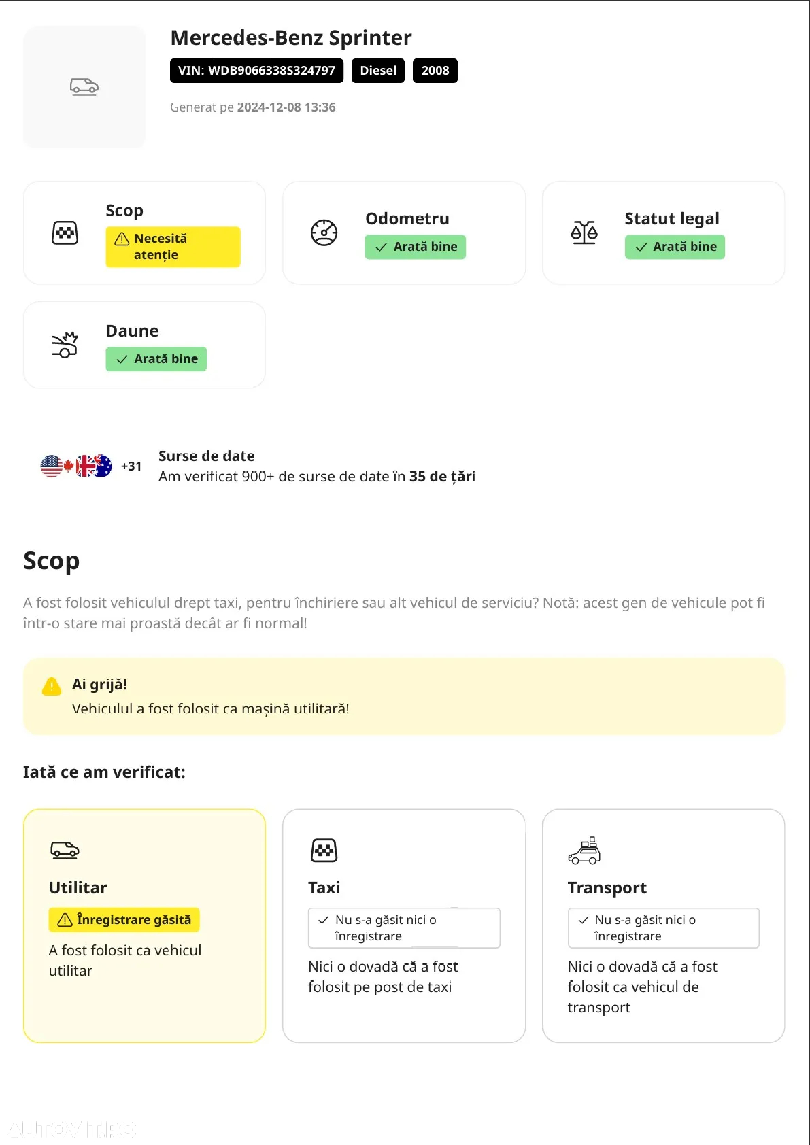Click the Înregistrare găsită badge in the Utilitar card
Viewport: 810px width, 1145px height.
click(x=124, y=920)
